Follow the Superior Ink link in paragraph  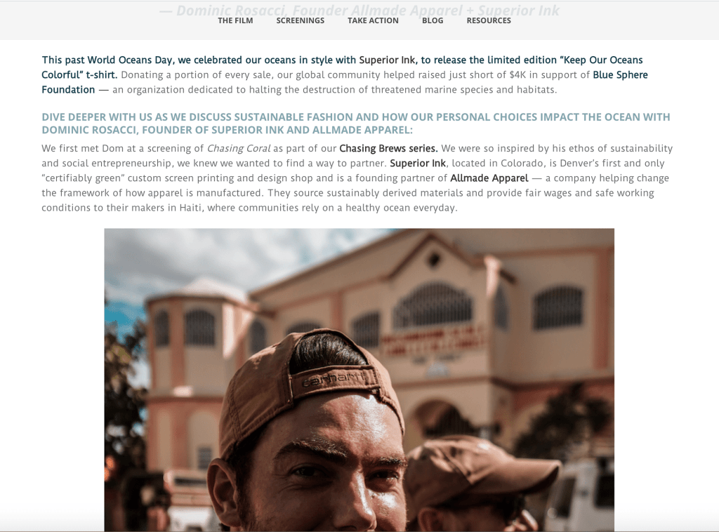[418, 163]
